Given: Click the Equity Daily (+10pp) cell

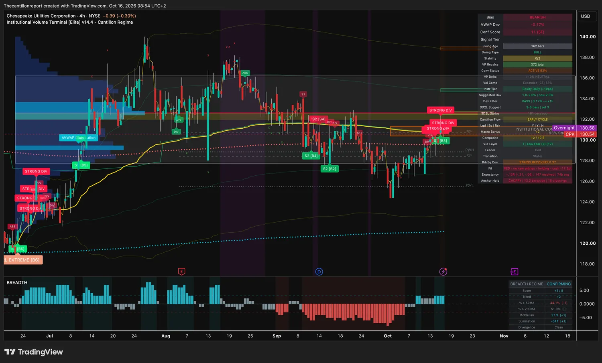Looking at the screenshot, I should 537,89.
